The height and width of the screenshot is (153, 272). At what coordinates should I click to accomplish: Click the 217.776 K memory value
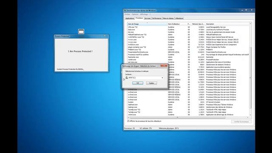201,47
